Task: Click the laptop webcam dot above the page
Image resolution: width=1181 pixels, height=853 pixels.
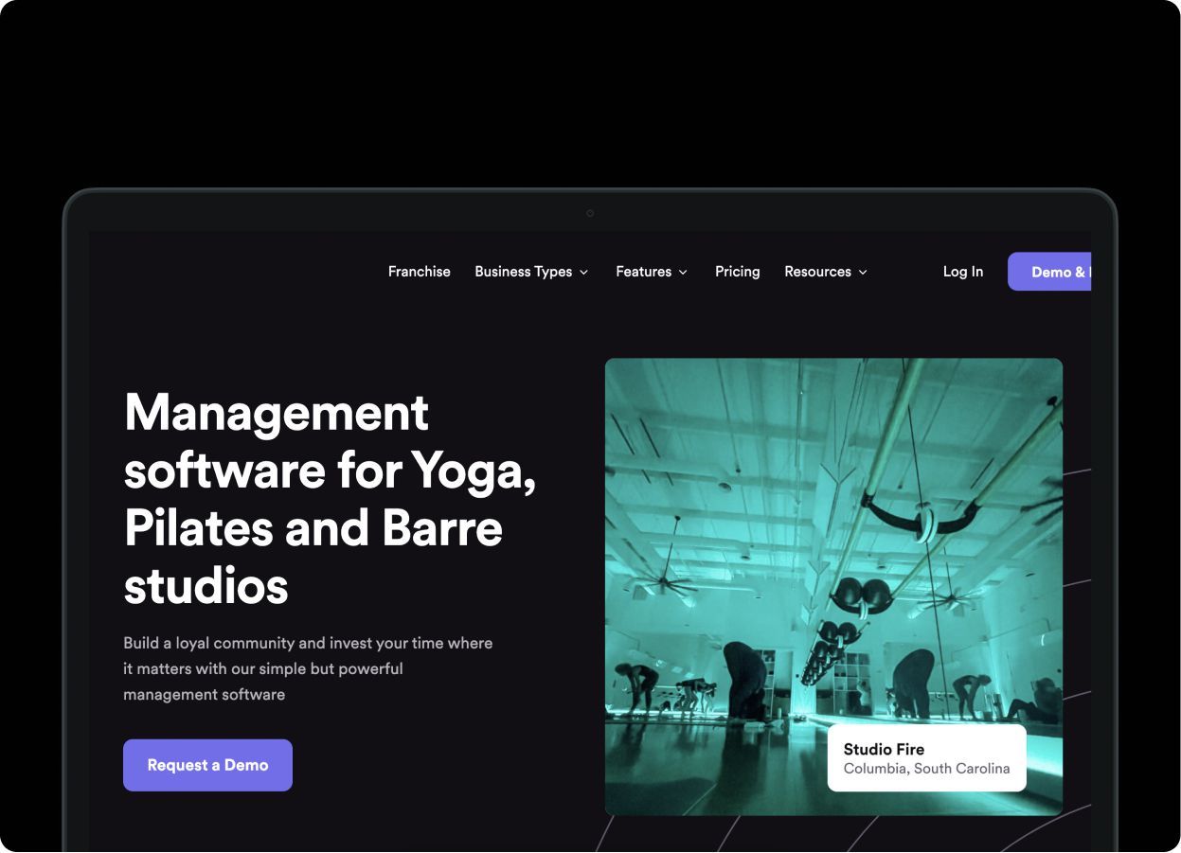Action: coord(590,213)
